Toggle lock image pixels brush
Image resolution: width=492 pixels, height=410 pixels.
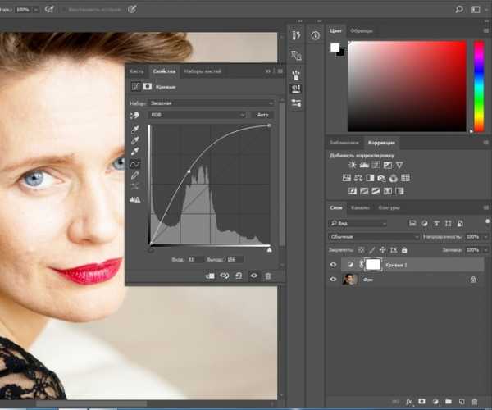371,250
